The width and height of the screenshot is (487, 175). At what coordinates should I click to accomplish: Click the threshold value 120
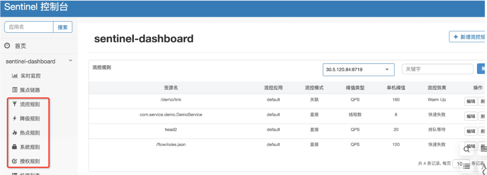[396, 144]
